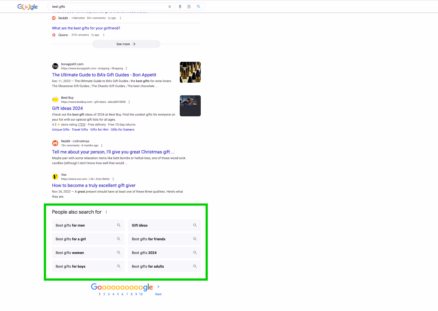Screen dimensions: 438x311
Task: Open the Vox result's three-dot menu
Action: [x=113, y=179]
